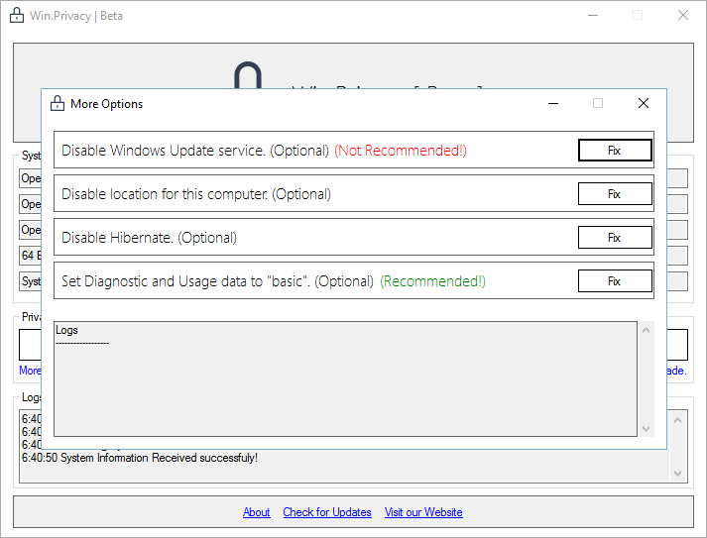The width and height of the screenshot is (707, 538).
Task: Click the large padlock logo in banner
Action: [x=247, y=77]
